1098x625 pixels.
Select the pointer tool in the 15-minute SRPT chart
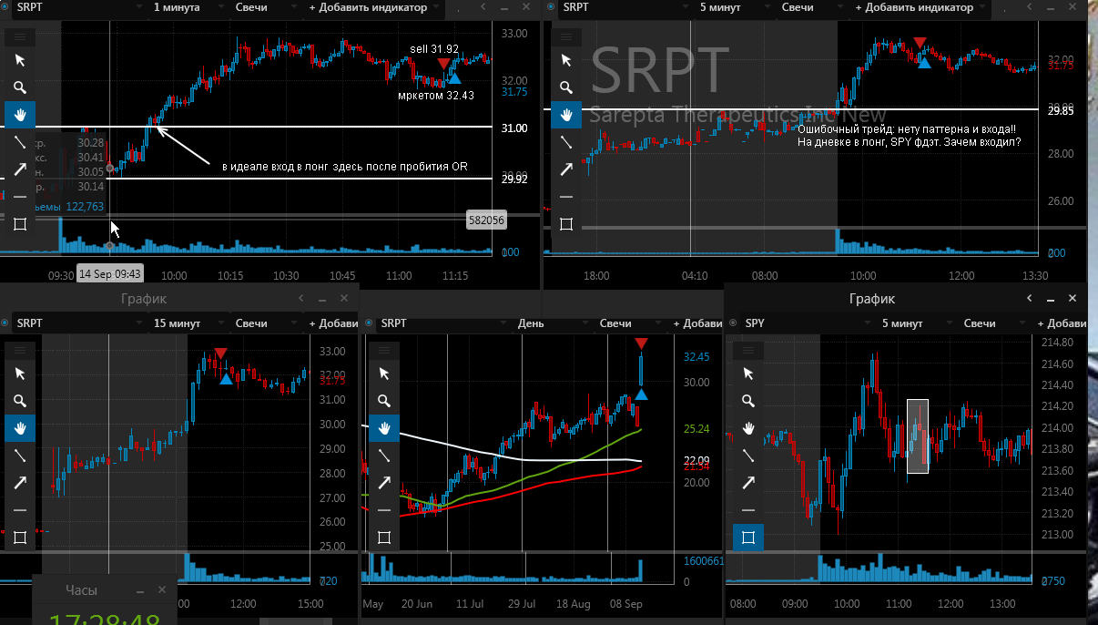[x=20, y=374]
